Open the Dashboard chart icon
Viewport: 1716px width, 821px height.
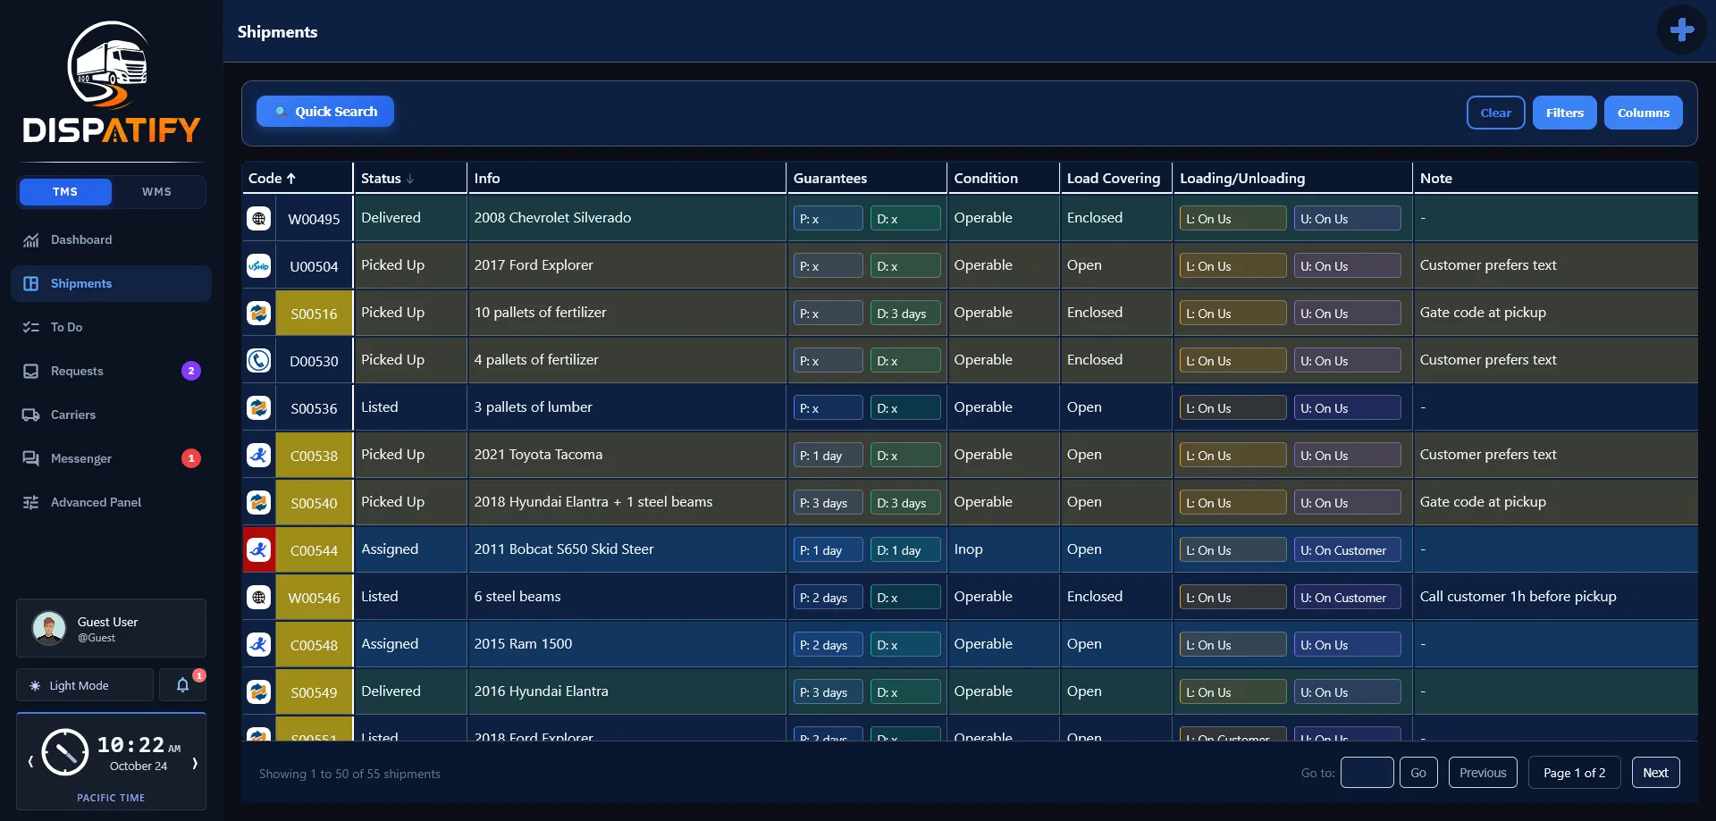point(31,240)
